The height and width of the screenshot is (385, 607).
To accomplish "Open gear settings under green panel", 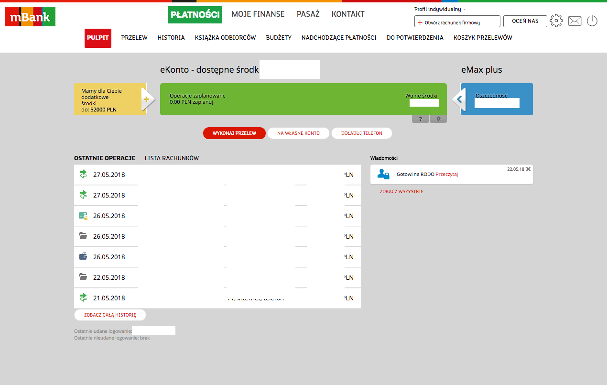I will point(438,119).
